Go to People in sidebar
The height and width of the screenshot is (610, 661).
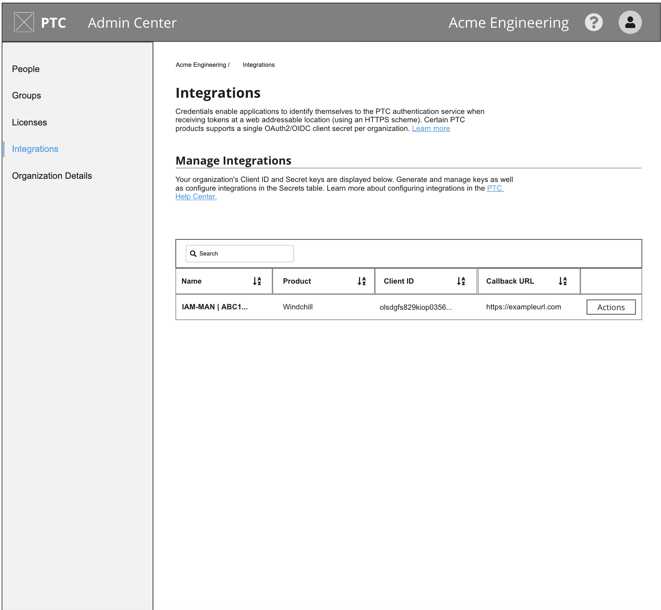(x=26, y=69)
